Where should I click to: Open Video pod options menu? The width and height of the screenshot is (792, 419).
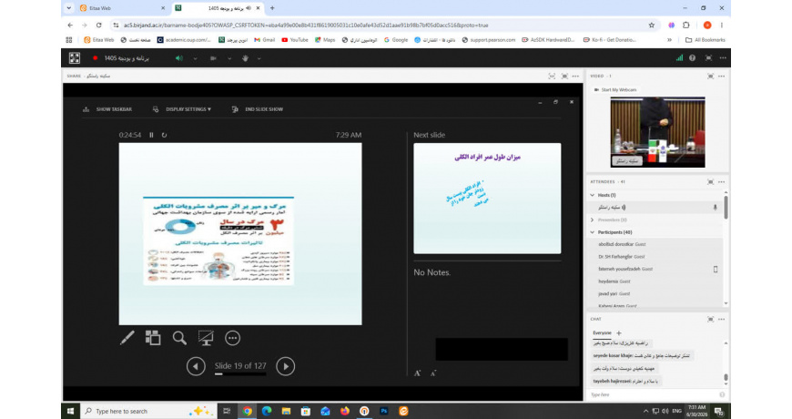tap(721, 77)
